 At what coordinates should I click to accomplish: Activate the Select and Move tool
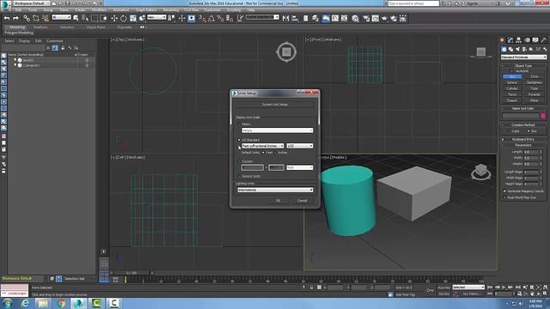(114, 18)
